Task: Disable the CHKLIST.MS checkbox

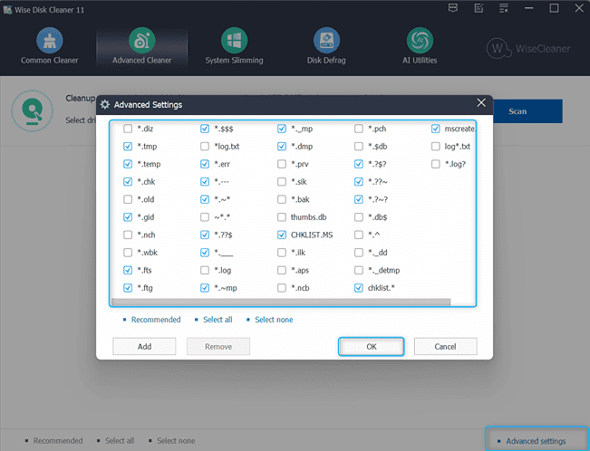Action: coord(282,235)
